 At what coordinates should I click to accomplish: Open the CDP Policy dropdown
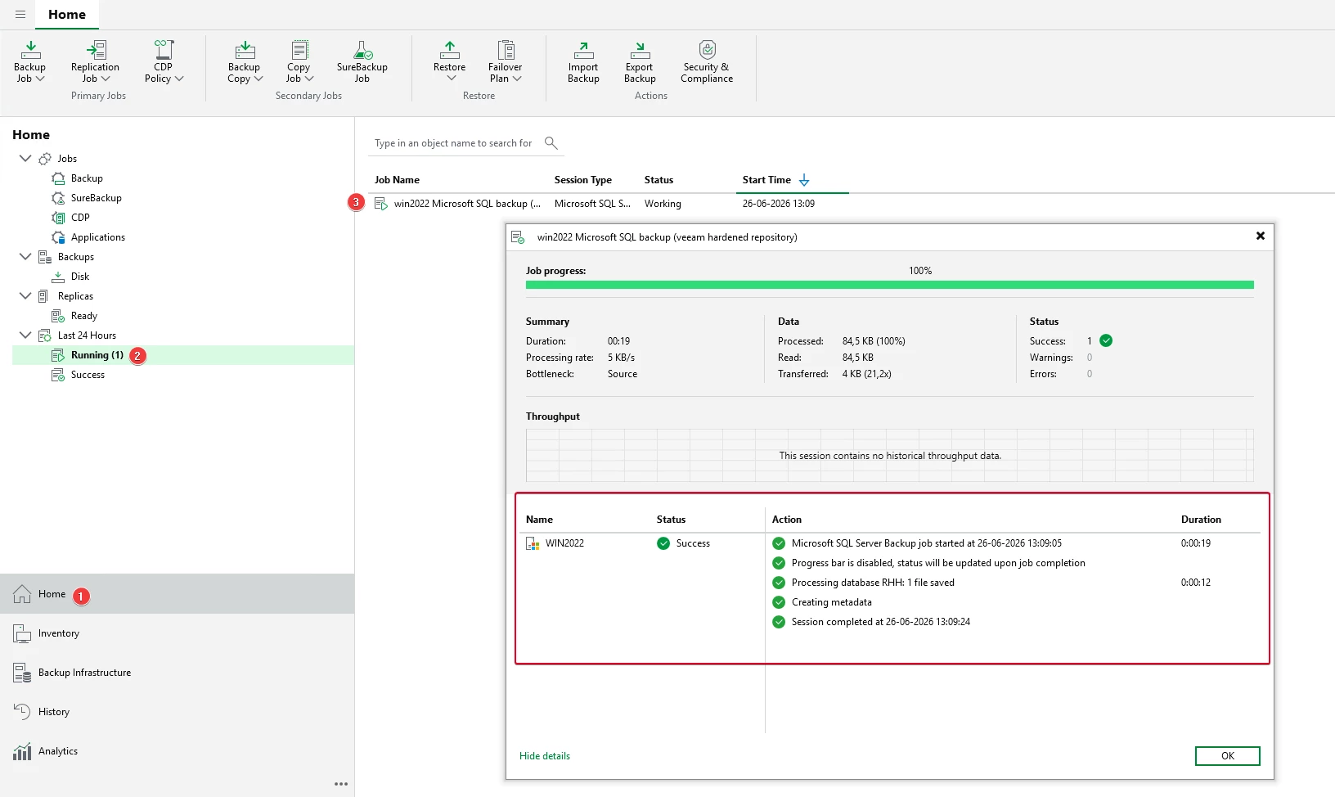164,61
